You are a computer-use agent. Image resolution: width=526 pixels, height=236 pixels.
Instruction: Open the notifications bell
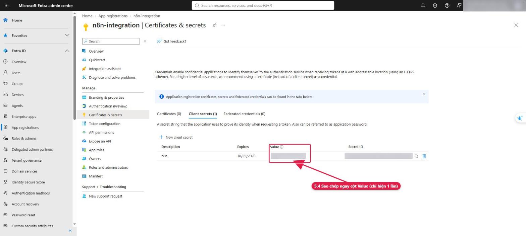pos(423,5)
